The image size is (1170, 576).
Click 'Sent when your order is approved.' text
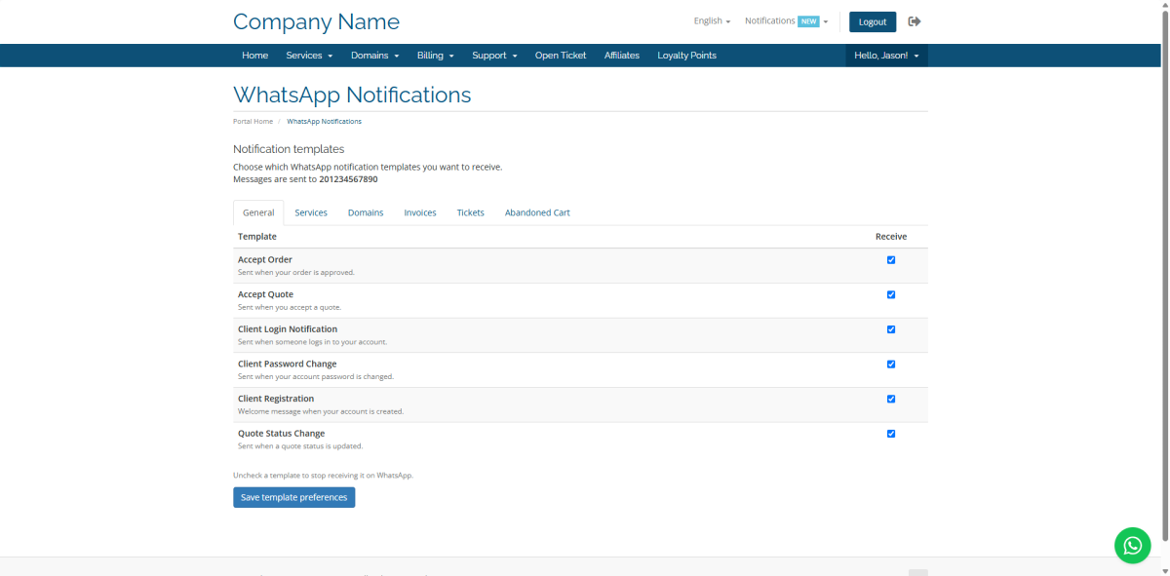pos(296,273)
